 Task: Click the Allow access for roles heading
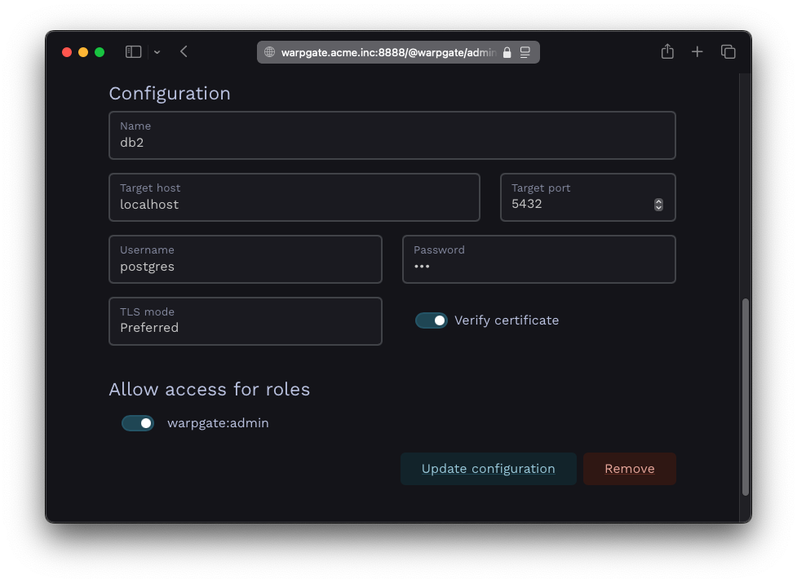pos(209,389)
